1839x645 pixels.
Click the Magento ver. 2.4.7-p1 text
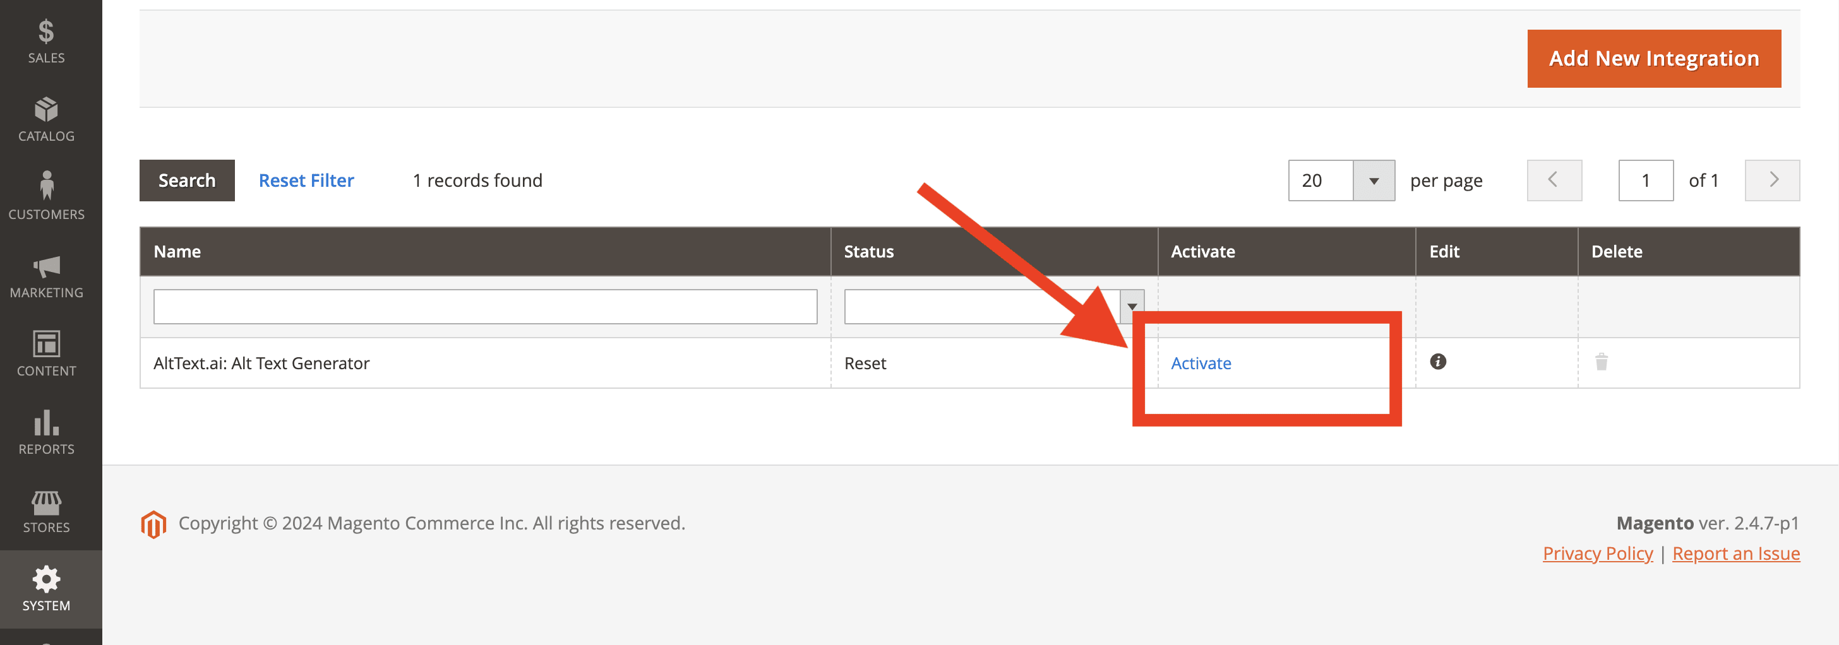(x=1708, y=523)
